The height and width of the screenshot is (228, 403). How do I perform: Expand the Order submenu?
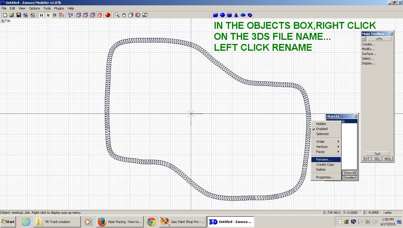tap(326, 142)
